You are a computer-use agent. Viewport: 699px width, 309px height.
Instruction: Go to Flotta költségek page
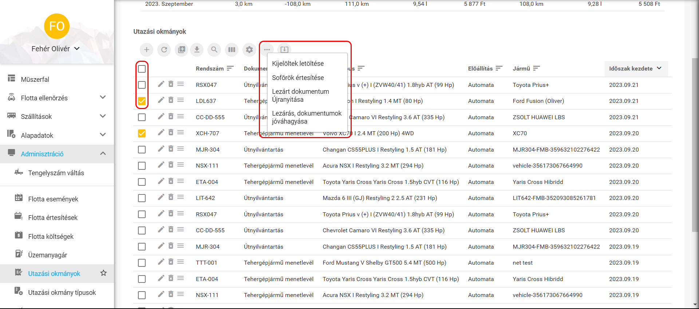coord(51,236)
